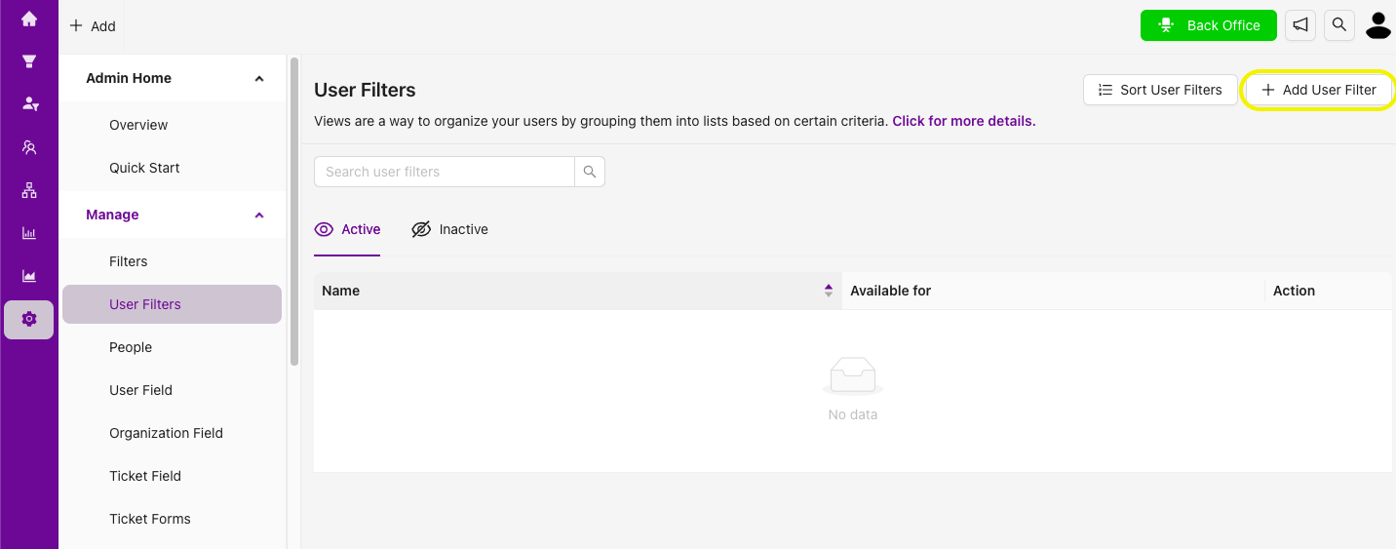The image size is (1396, 549).
Task: Collapse the Admin Home section chevron
Action: 259,78
